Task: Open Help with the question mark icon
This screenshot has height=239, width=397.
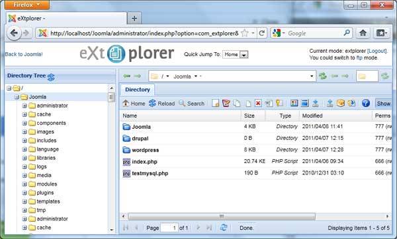Action: coord(366,103)
